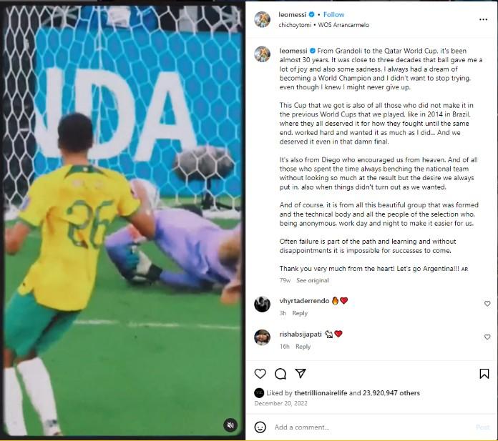Screen dimensions: 498x441
Task: Open the WOS Arrancarmelo audio link
Action: 343,25
